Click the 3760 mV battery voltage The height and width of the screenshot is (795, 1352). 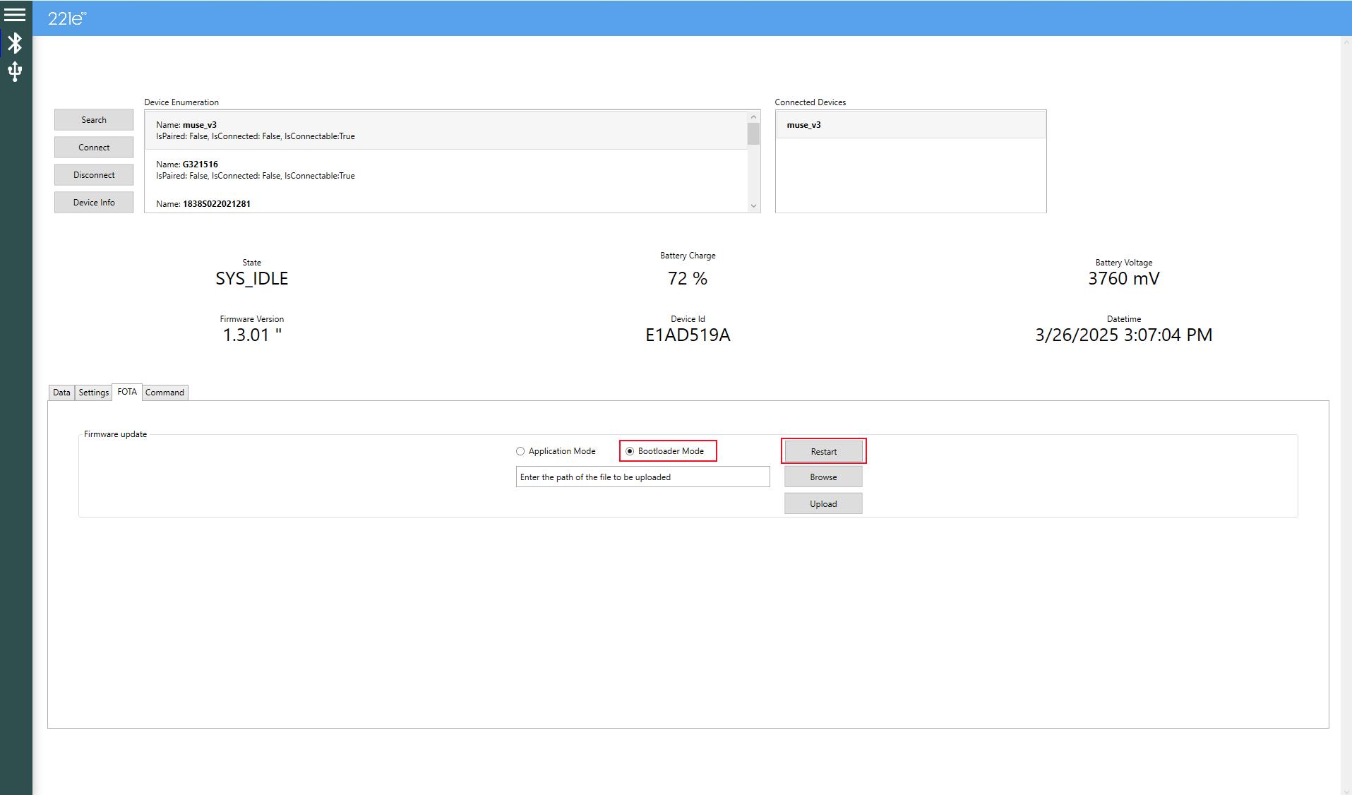1124,279
